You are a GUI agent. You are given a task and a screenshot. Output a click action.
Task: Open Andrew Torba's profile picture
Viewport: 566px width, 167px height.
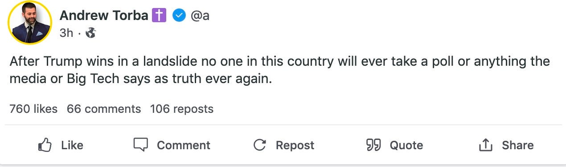point(30,23)
